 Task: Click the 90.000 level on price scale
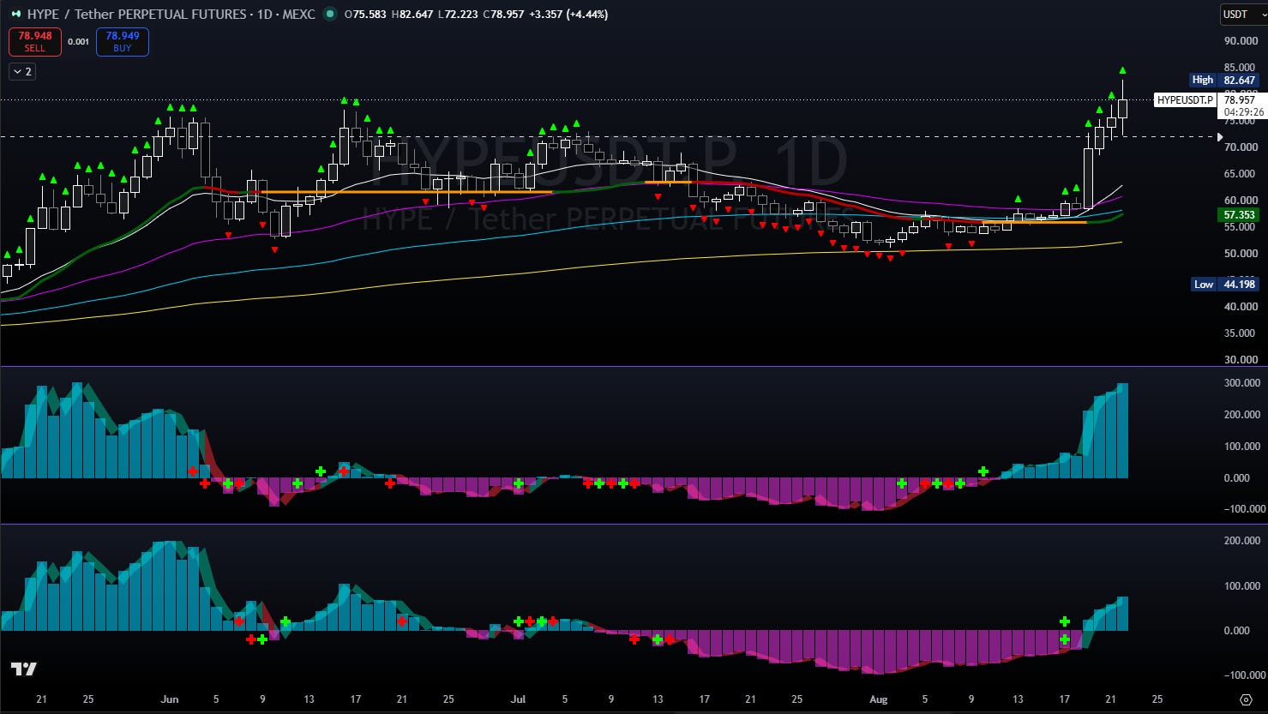click(1241, 41)
